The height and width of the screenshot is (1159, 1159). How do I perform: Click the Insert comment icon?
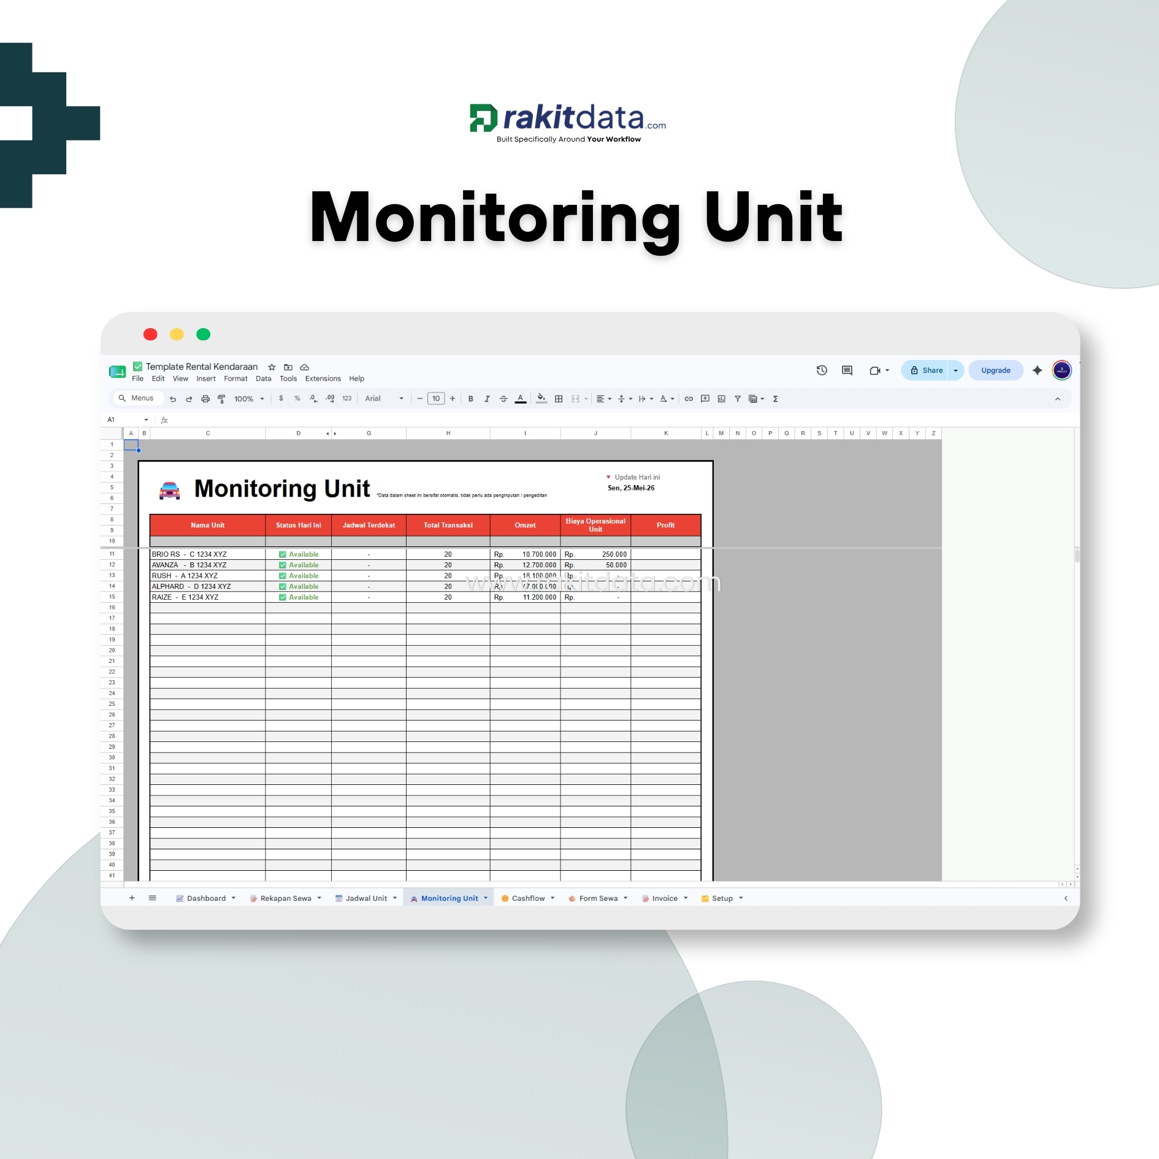click(x=705, y=399)
